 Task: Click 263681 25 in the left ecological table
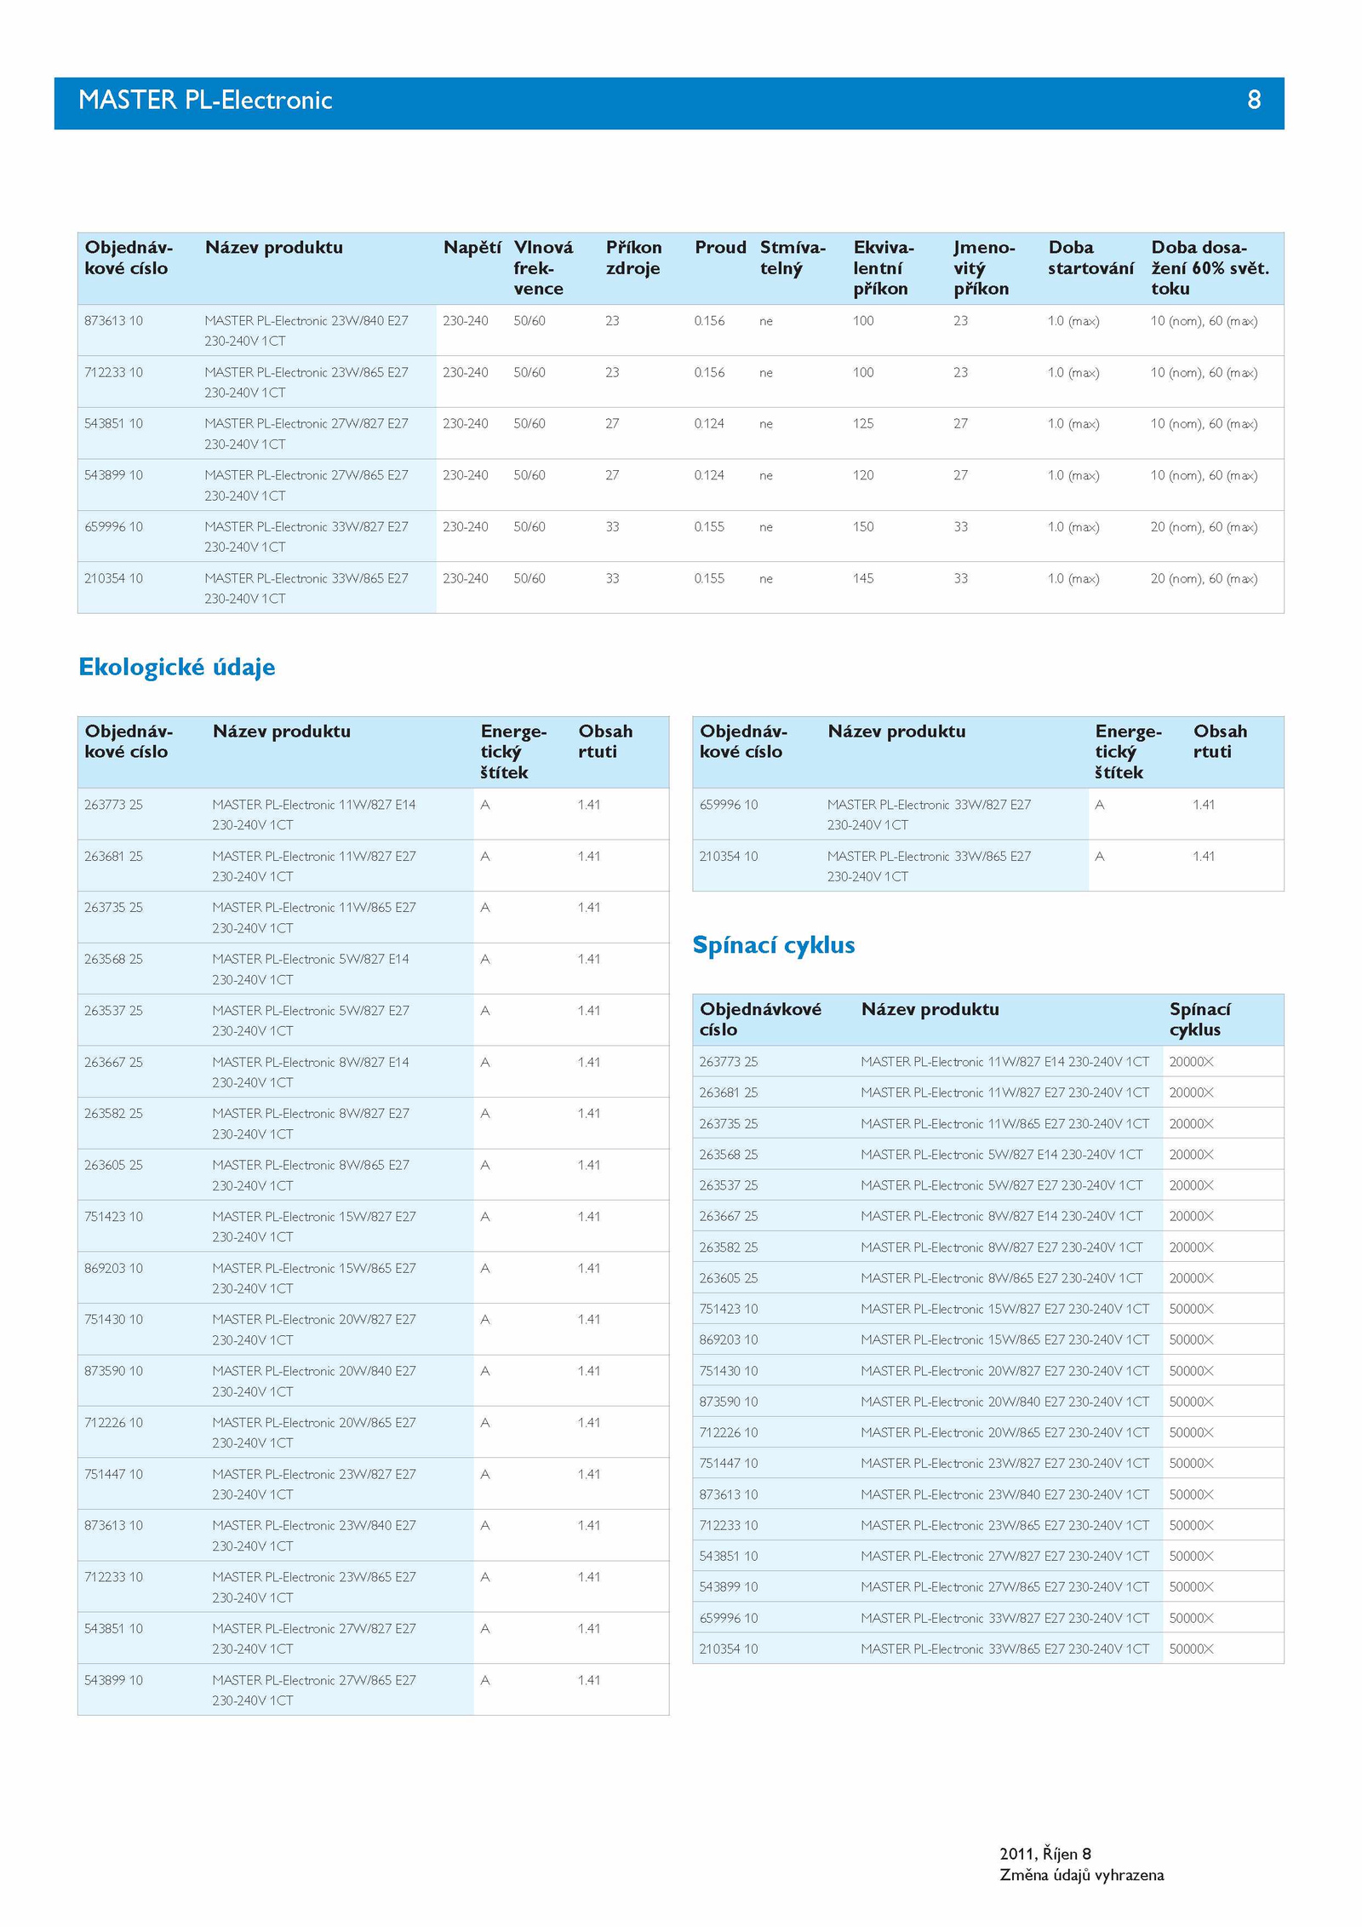click(x=113, y=857)
